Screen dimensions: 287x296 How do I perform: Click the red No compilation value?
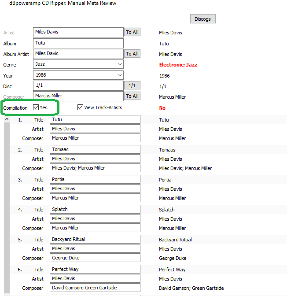pyautogui.click(x=162, y=108)
